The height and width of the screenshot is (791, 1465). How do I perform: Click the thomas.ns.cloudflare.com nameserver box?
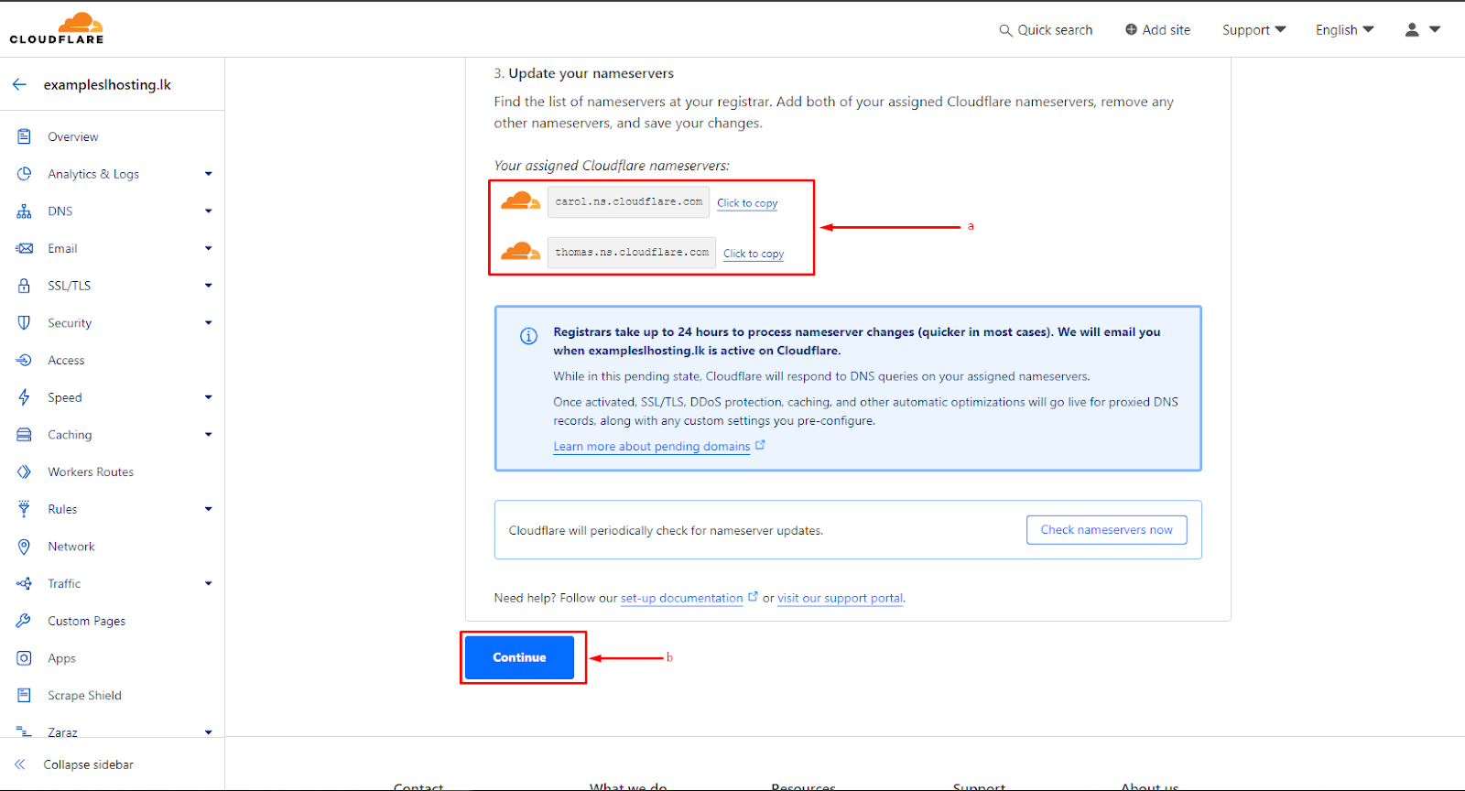(x=632, y=253)
